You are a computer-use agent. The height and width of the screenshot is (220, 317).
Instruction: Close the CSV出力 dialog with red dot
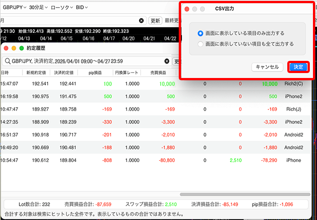pos(187,9)
